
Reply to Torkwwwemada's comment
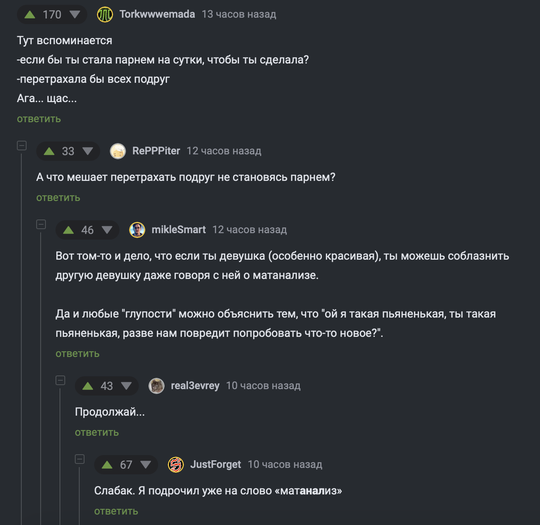[x=39, y=119]
